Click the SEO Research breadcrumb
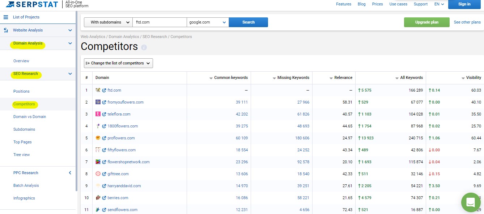484x214 pixels. click(x=155, y=37)
